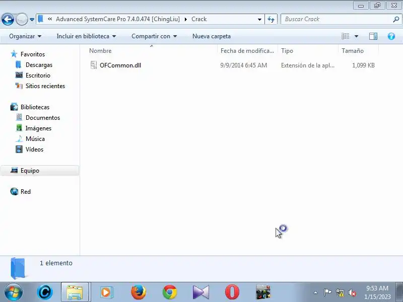Click the Windows Explorer taskbar button
Viewport: 403px width, 302px height.
click(x=75, y=292)
